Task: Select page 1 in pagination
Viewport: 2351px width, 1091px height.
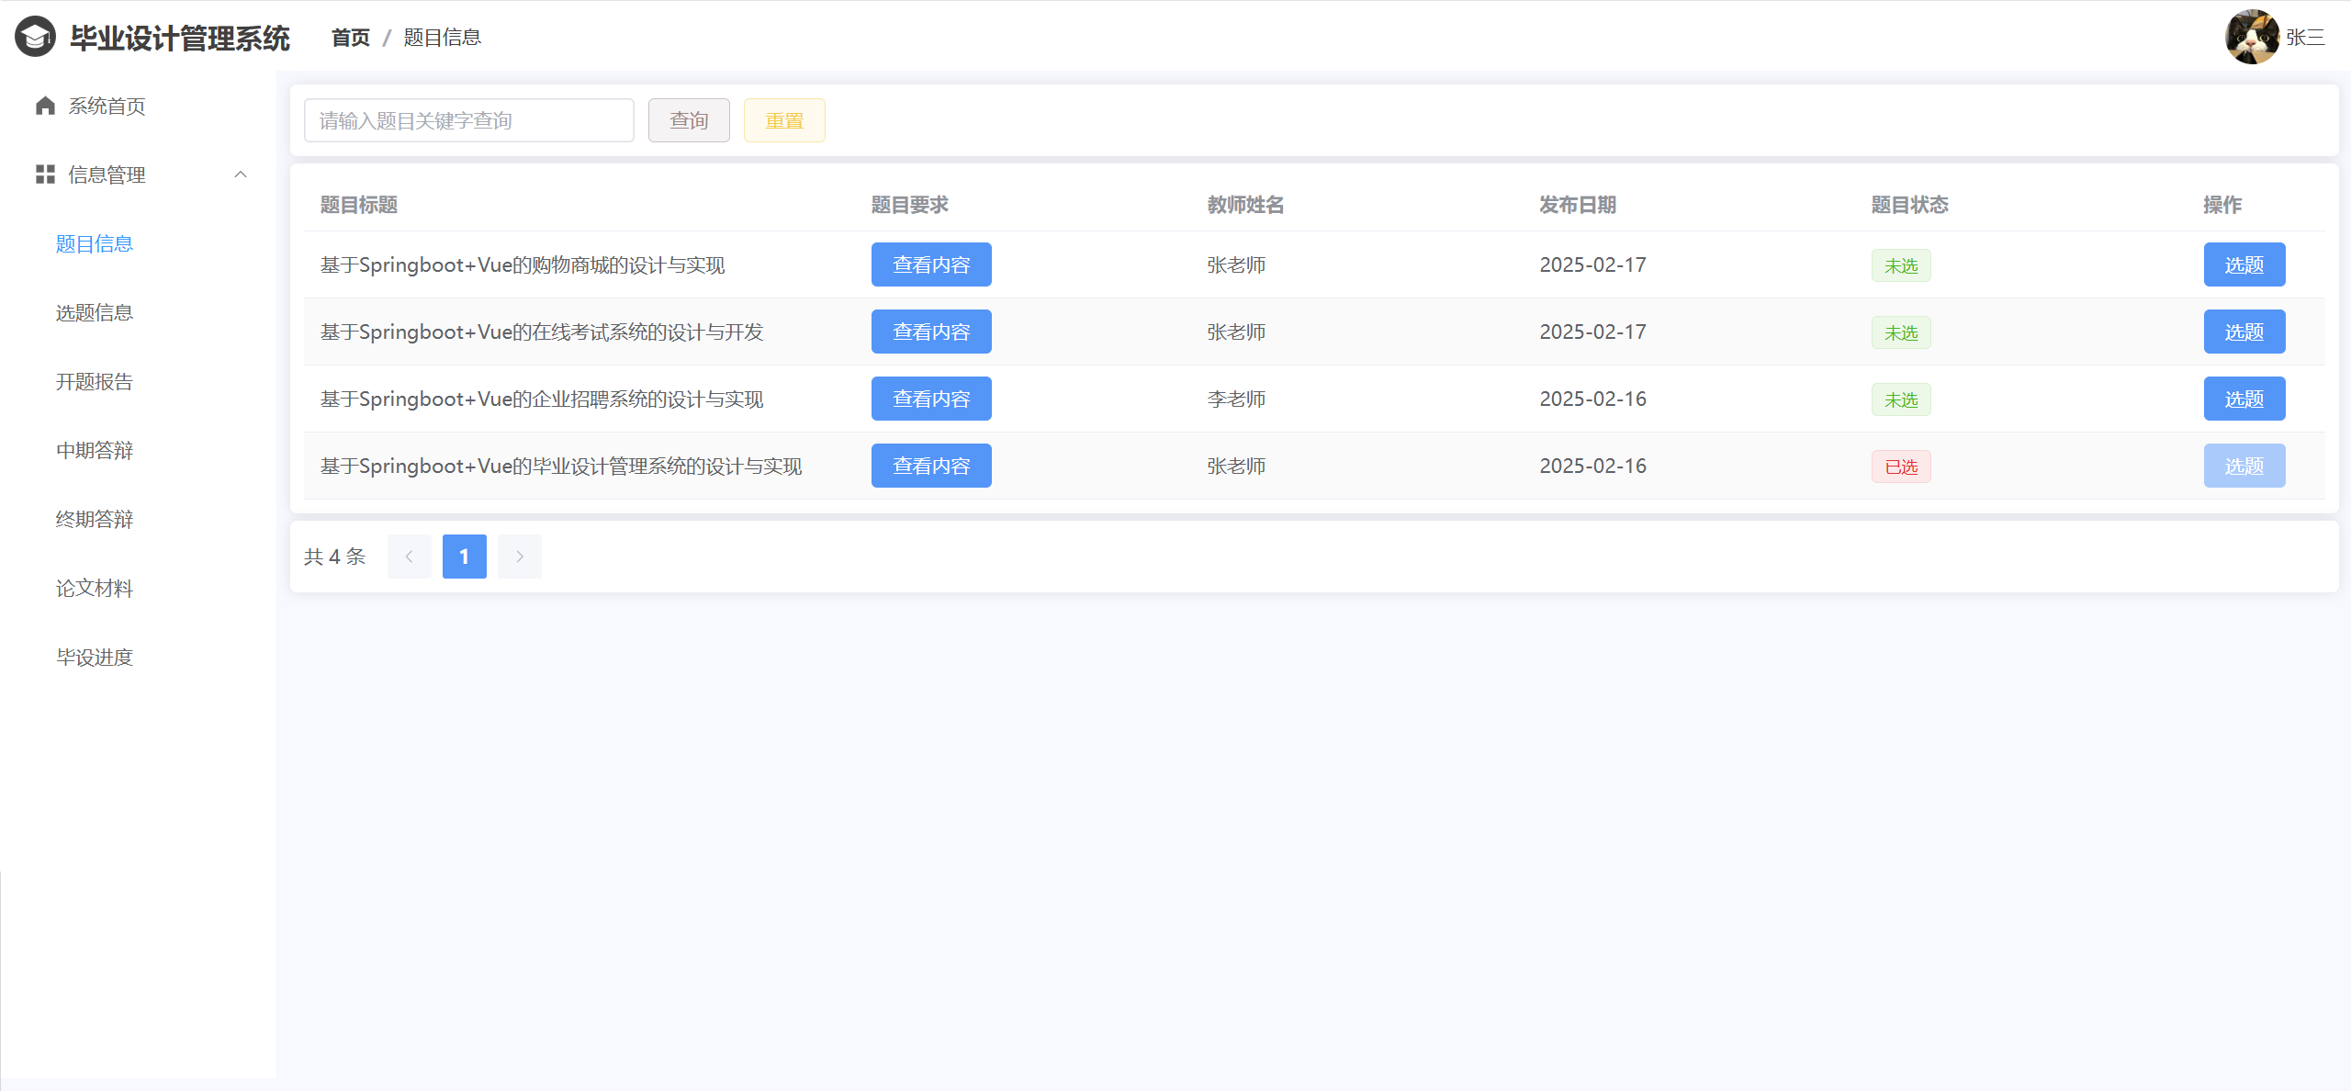Action: (465, 557)
